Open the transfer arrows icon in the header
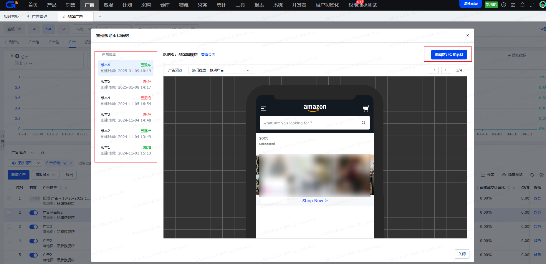The height and width of the screenshot is (264, 546). (504, 5)
